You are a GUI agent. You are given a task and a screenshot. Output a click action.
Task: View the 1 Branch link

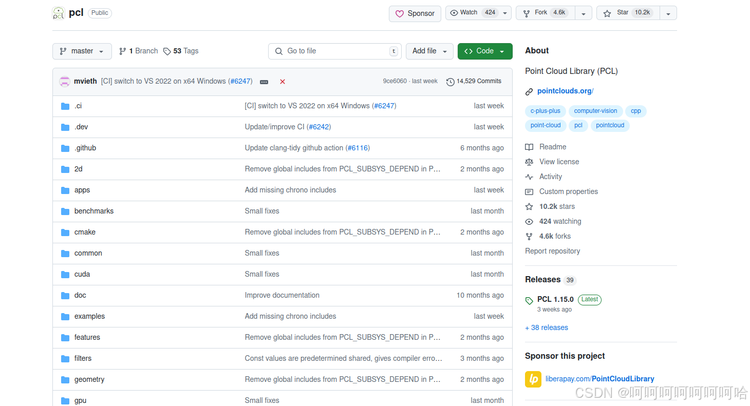click(138, 51)
